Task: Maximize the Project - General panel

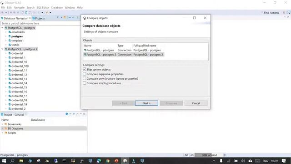Action: coord(84,114)
